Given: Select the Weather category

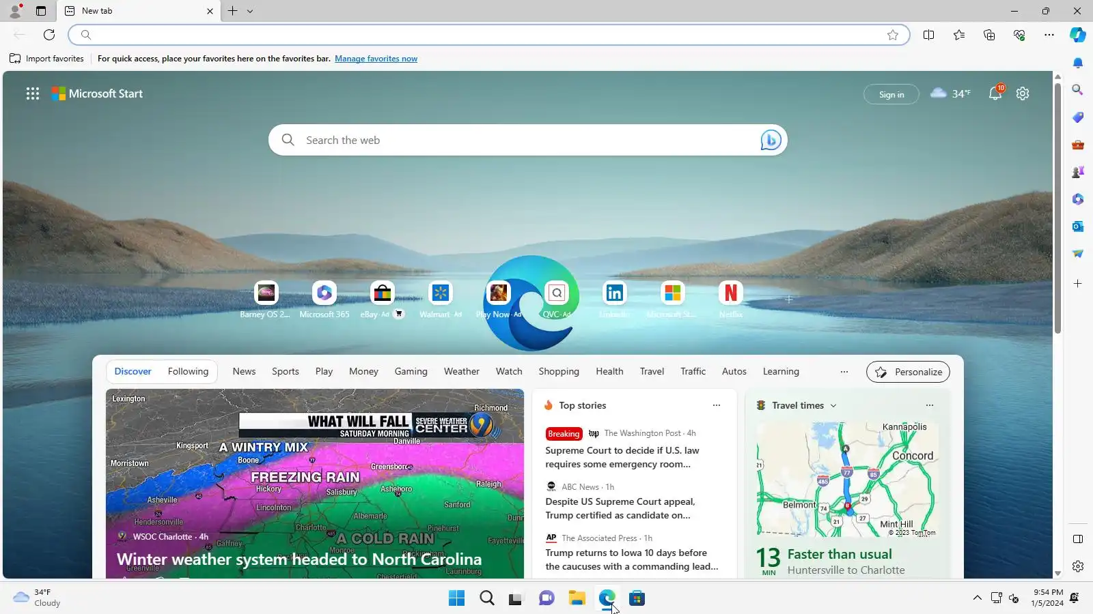Looking at the screenshot, I should pos(462,372).
